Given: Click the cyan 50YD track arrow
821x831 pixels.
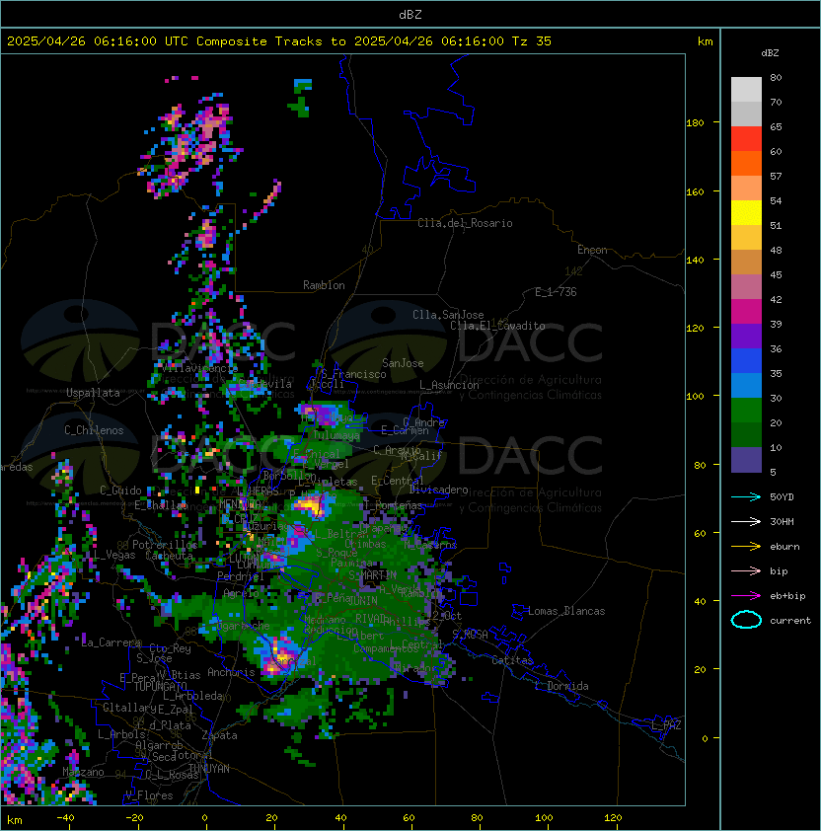Looking at the screenshot, I should (746, 497).
